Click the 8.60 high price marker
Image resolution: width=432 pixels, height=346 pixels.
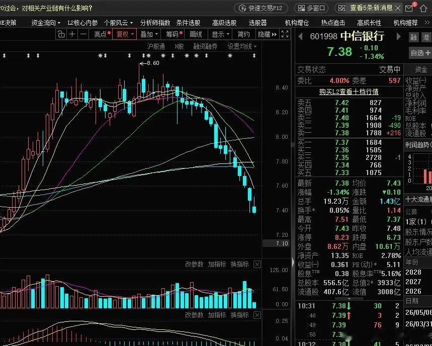pos(149,63)
